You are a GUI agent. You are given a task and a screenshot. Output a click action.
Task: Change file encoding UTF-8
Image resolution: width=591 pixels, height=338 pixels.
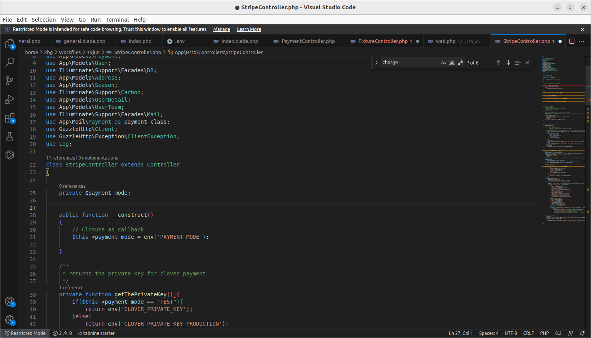tap(511, 333)
